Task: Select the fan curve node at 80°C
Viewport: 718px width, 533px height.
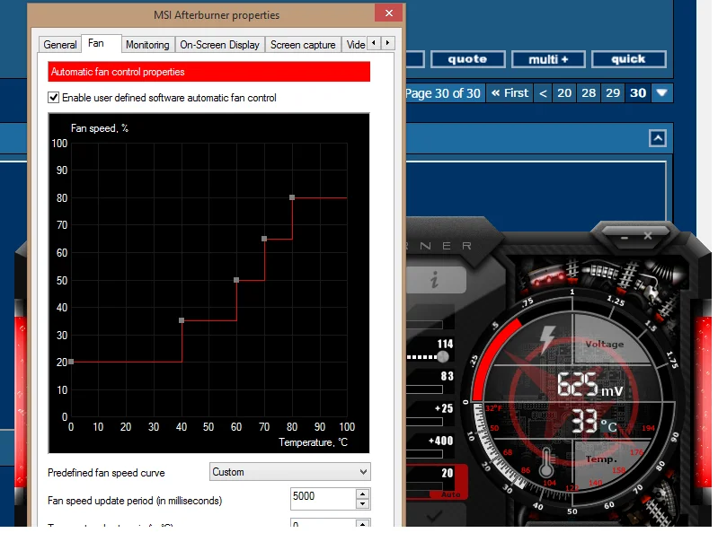Action: pyautogui.click(x=292, y=197)
